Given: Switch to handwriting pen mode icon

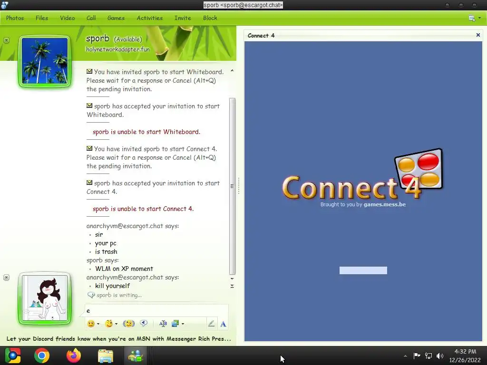Looking at the screenshot, I should click(211, 324).
